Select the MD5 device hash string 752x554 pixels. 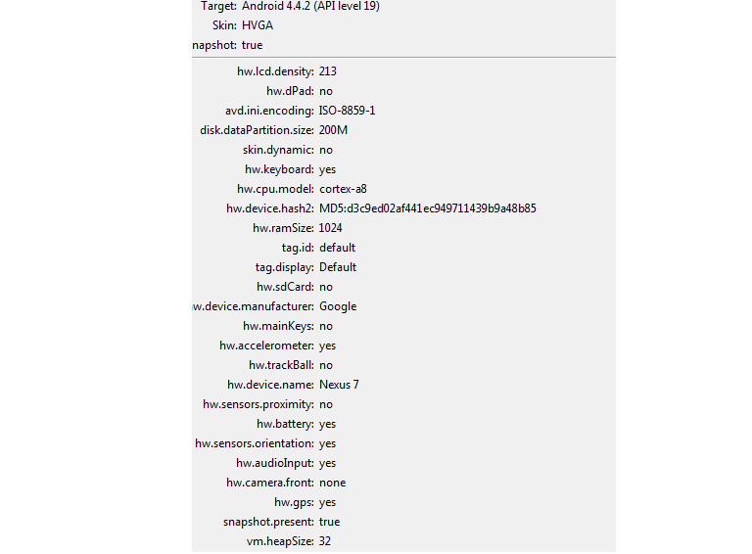(427, 208)
